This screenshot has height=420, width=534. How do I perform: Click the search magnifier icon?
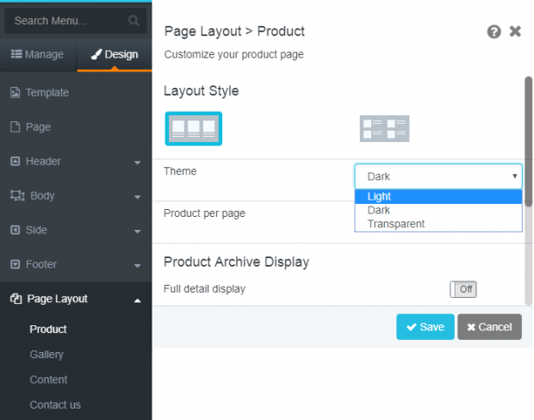tap(133, 21)
